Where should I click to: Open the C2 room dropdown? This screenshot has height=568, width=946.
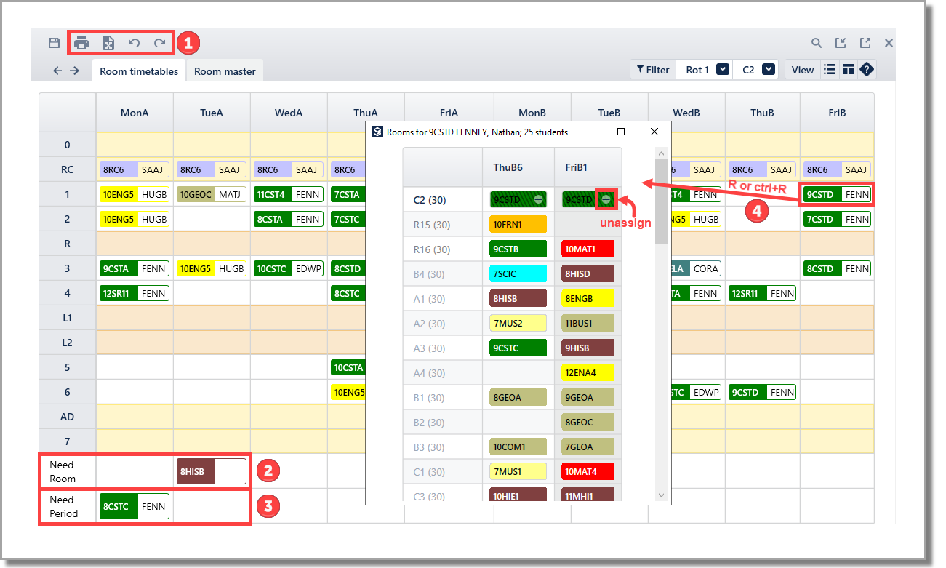(769, 70)
